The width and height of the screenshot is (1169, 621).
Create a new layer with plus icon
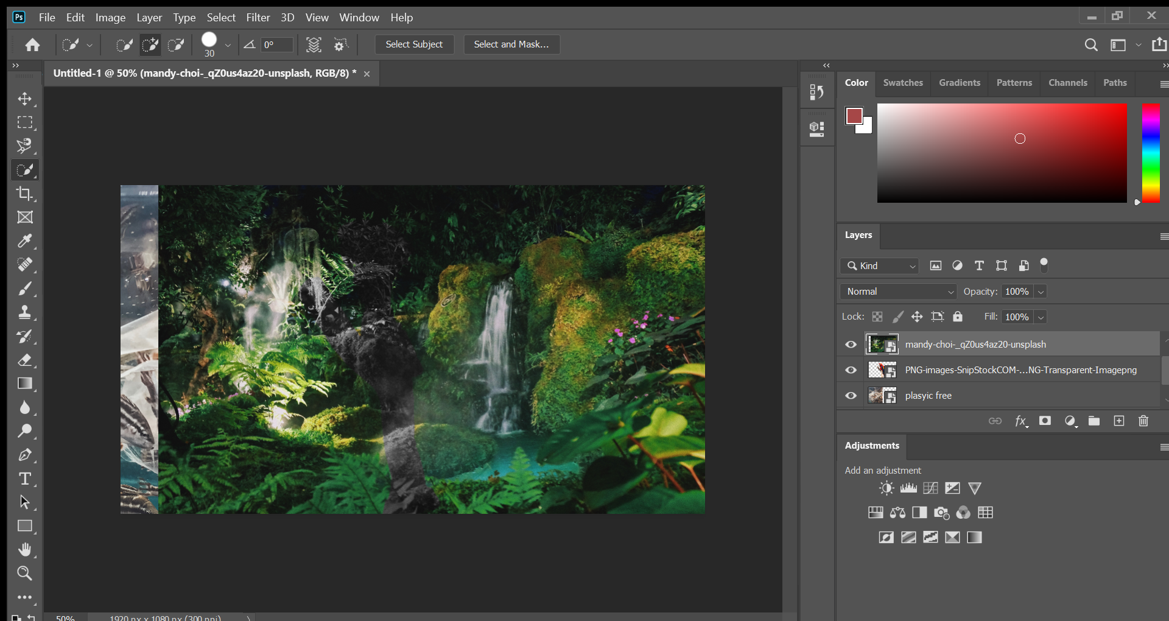1118,421
